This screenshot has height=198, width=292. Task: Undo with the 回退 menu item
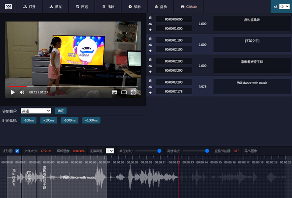(82, 7)
